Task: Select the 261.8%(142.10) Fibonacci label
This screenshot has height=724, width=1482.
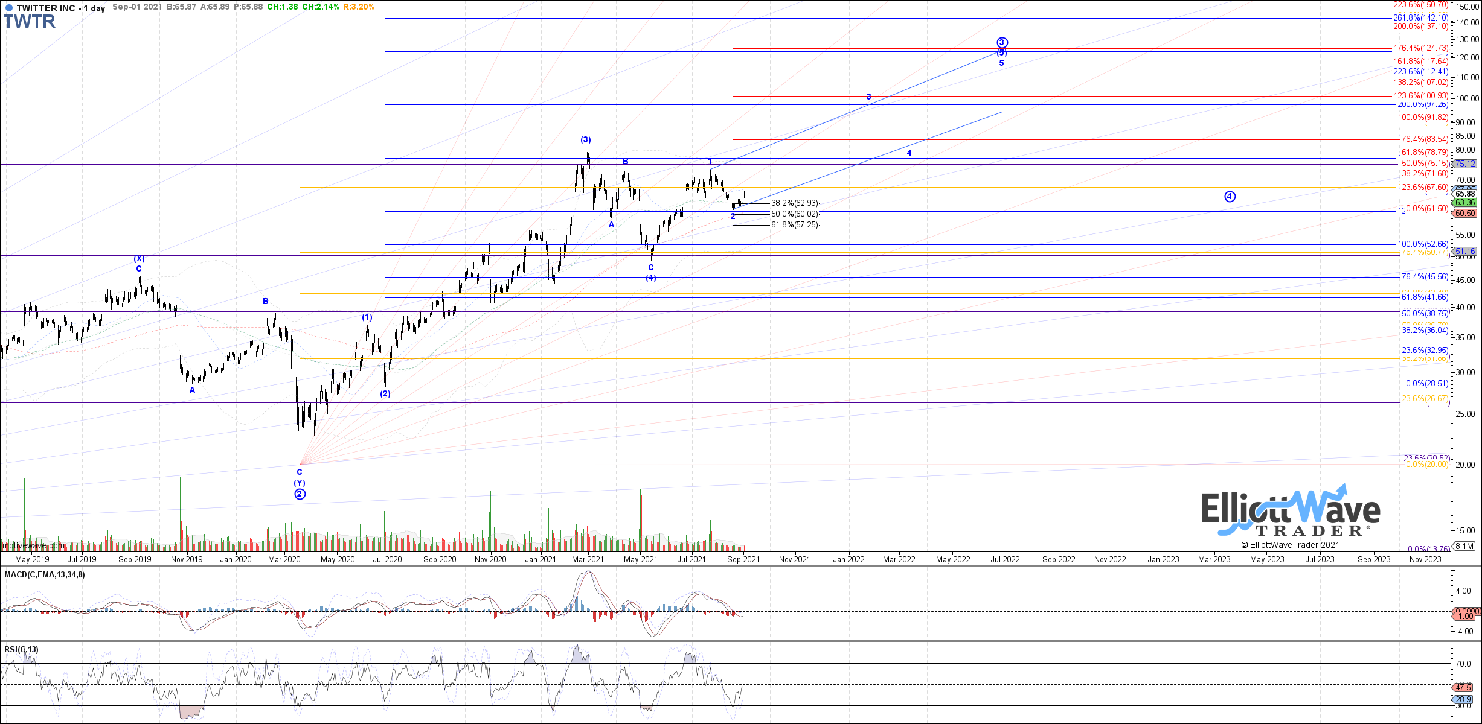Action: click(1420, 18)
